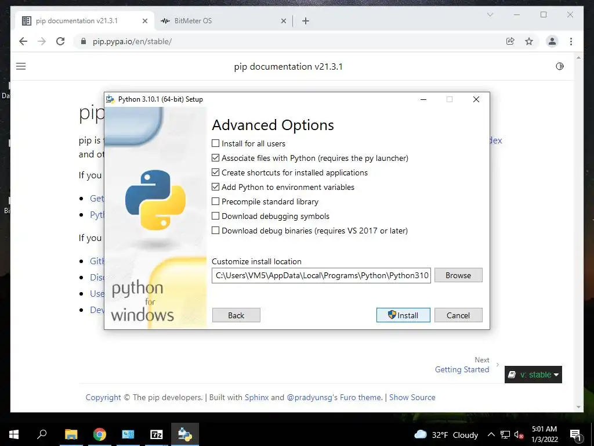Image resolution: width=594 pixels, height=446 pixels.
Task: Open 7-Zip from taskbar
Action: pyautogui.click(x=157, y=434)
